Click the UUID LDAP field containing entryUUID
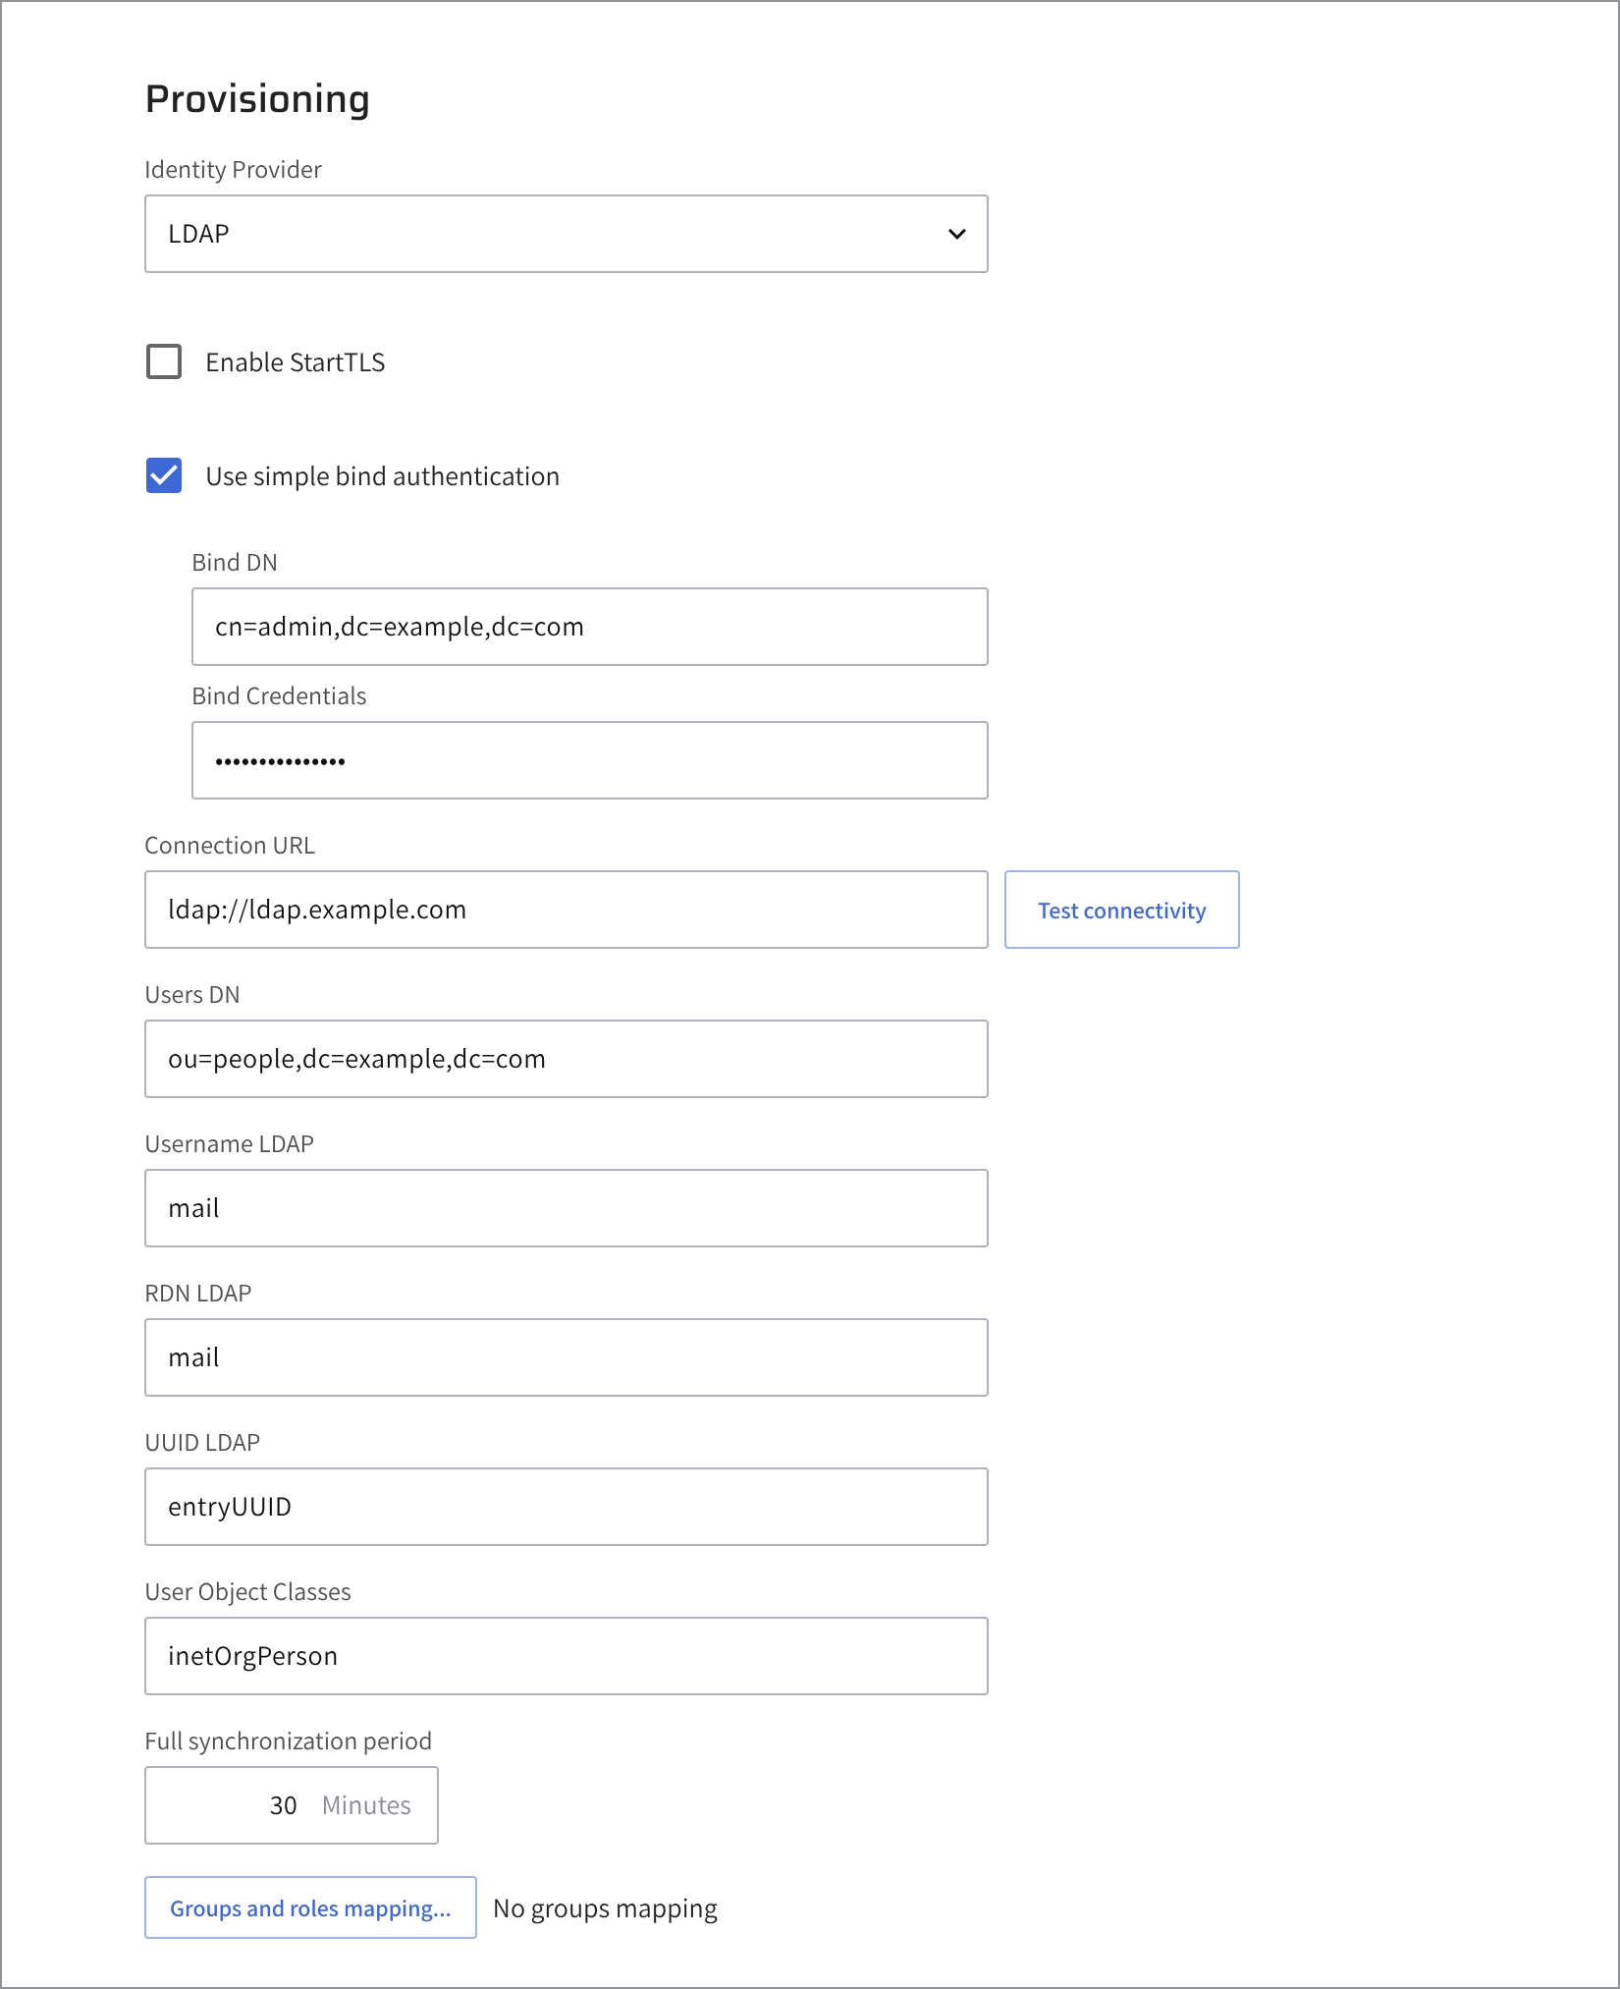Image resolution: width=1620 pixels, height=1989 pixels. coord(566,1507)
